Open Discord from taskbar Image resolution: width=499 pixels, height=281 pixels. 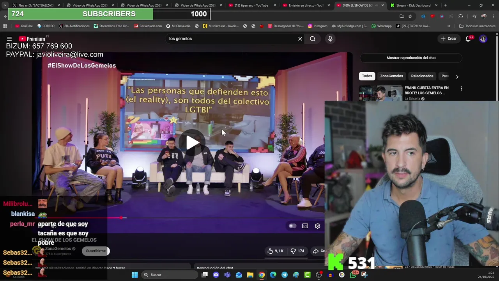coord(216,275)
